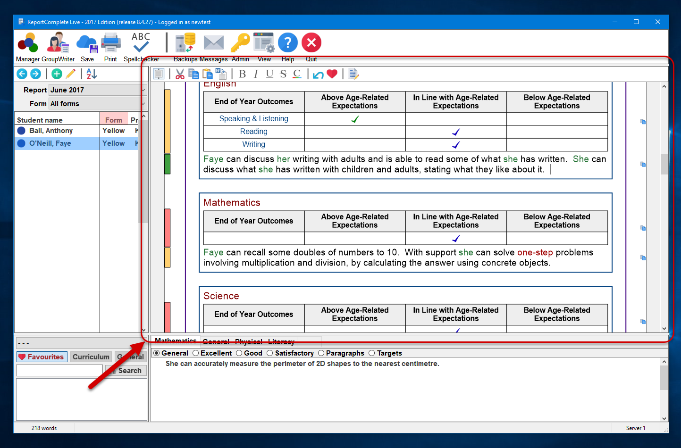Image resolution: width=681 pixels, height=448 pixels.
Task: Click the red Mathematics section color bar
Action: pos(167,227)
